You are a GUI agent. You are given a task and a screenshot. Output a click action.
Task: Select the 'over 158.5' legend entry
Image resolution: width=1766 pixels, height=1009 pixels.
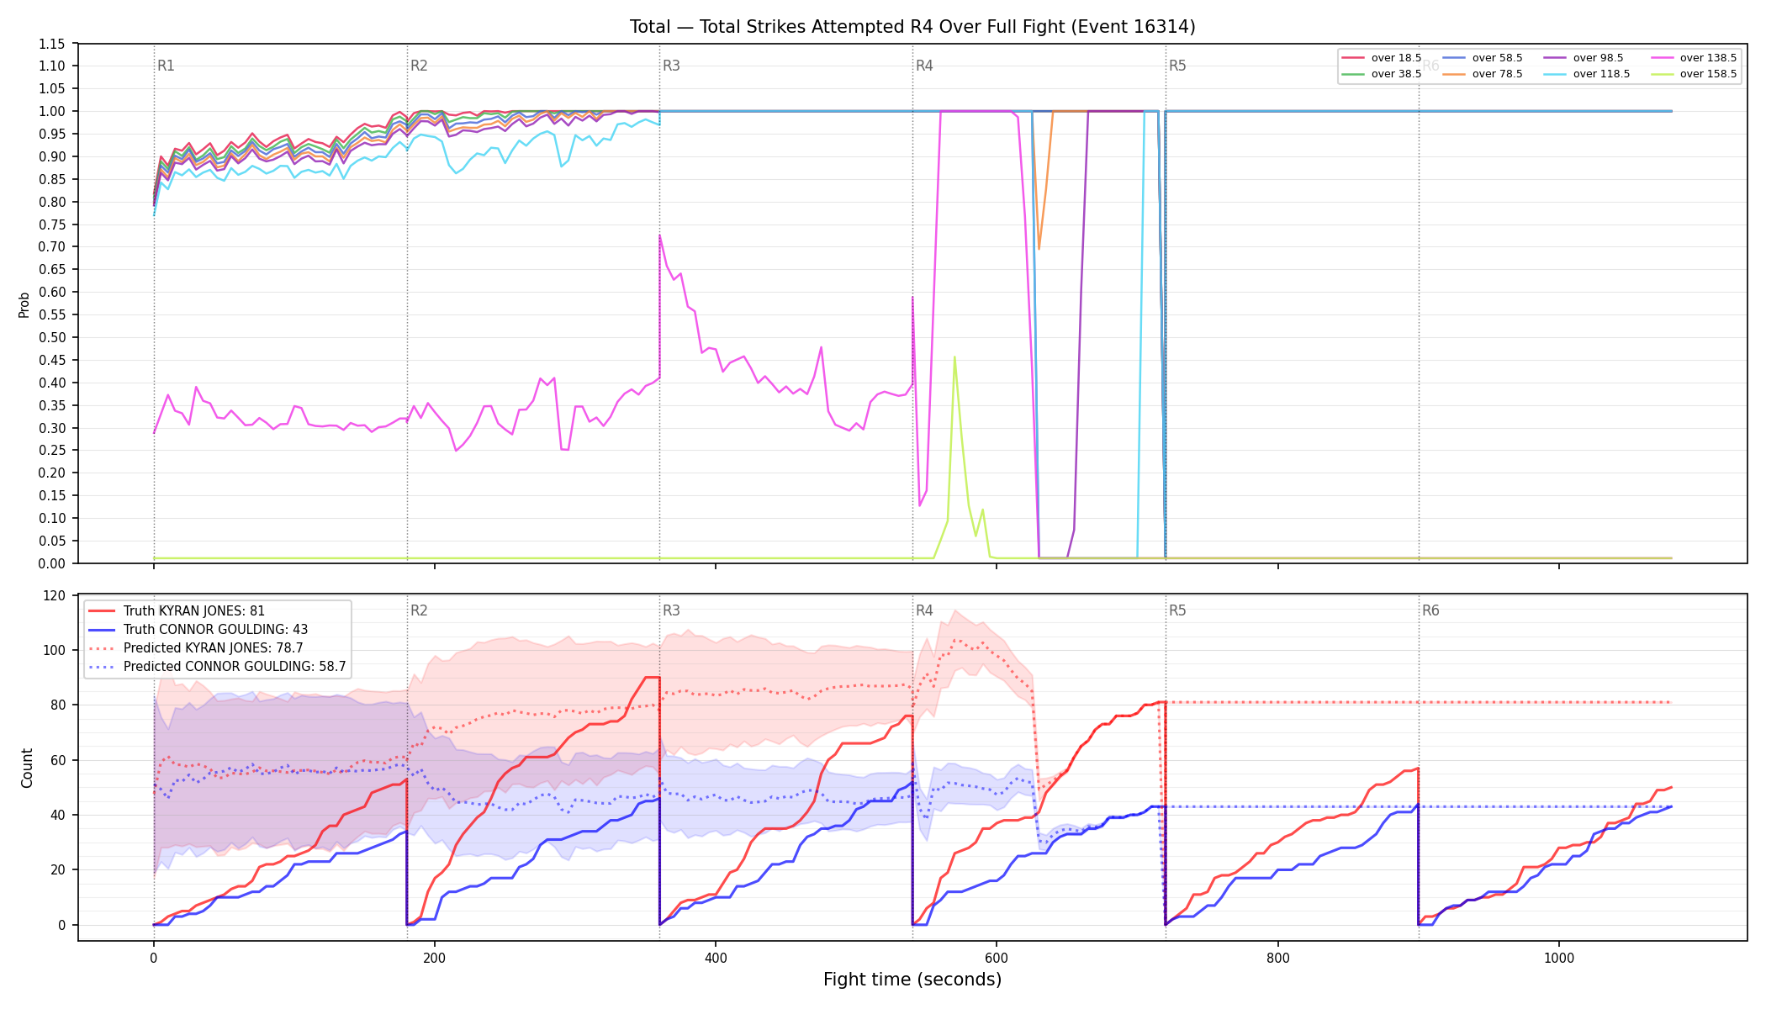point(1694,74)
